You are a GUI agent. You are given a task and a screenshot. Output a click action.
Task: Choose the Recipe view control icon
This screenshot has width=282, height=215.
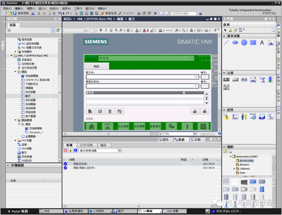(262, 117)
